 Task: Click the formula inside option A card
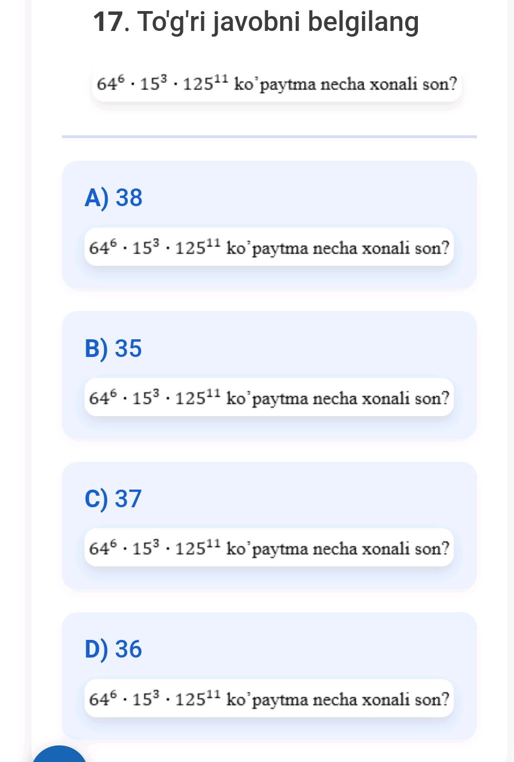(269, 248)
